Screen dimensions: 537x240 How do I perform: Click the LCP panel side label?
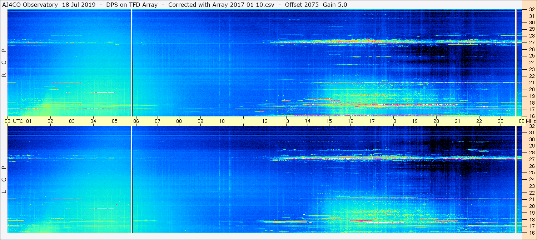coord(4,180)
